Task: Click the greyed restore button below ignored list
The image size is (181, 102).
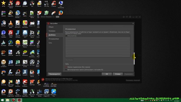Action: tap(69, 60)
